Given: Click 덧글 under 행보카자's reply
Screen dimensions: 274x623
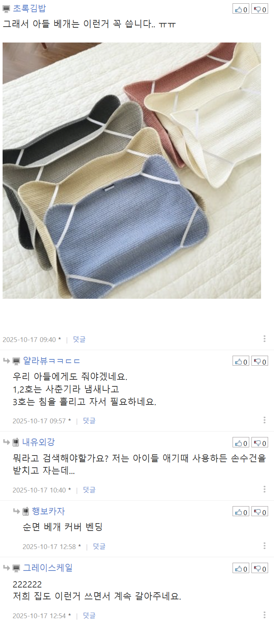Looking at the screenshot, I should tap(99, 546).
